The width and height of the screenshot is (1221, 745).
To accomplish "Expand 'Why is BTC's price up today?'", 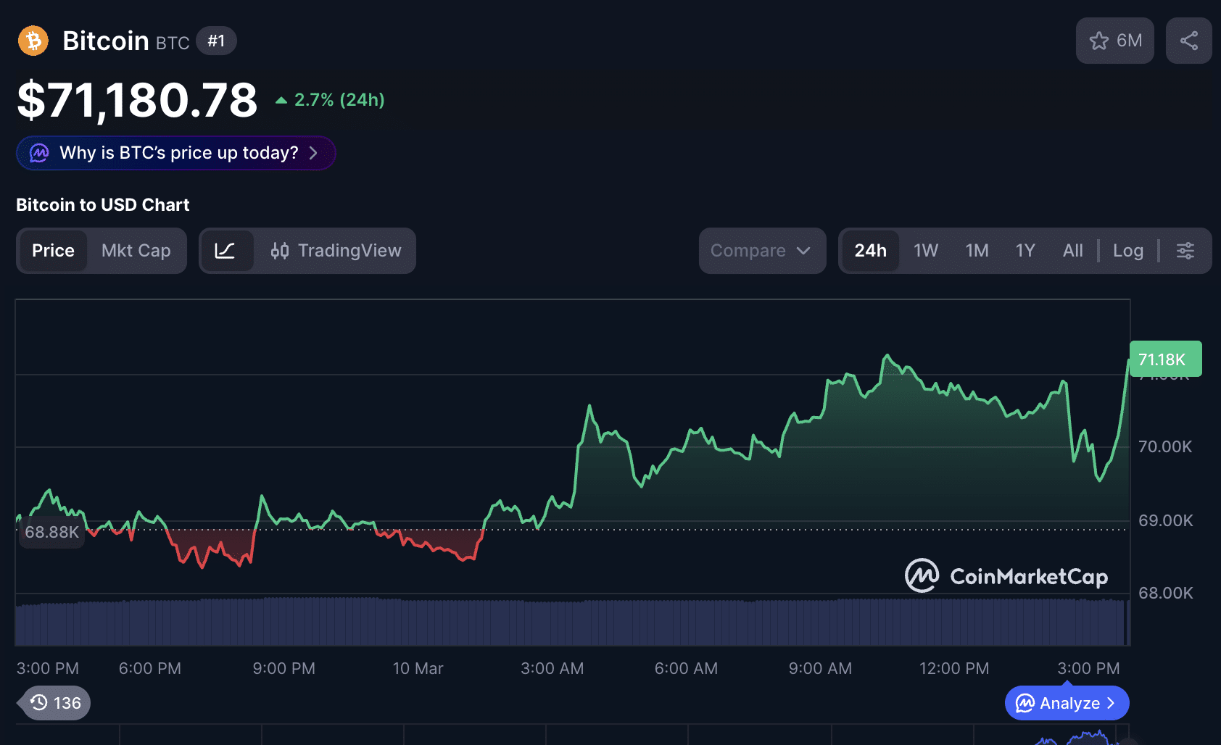I will tap(176, 153).
